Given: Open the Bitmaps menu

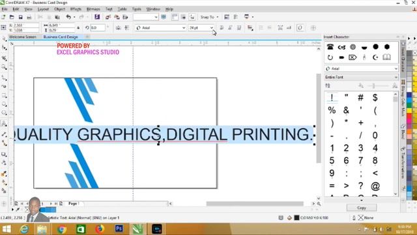Looking at the screenshot, I should 93,9.
